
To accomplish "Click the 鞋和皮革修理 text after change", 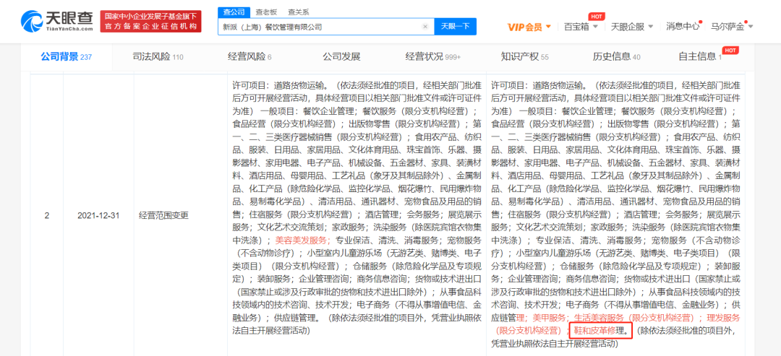I will (x=602, y=330).
